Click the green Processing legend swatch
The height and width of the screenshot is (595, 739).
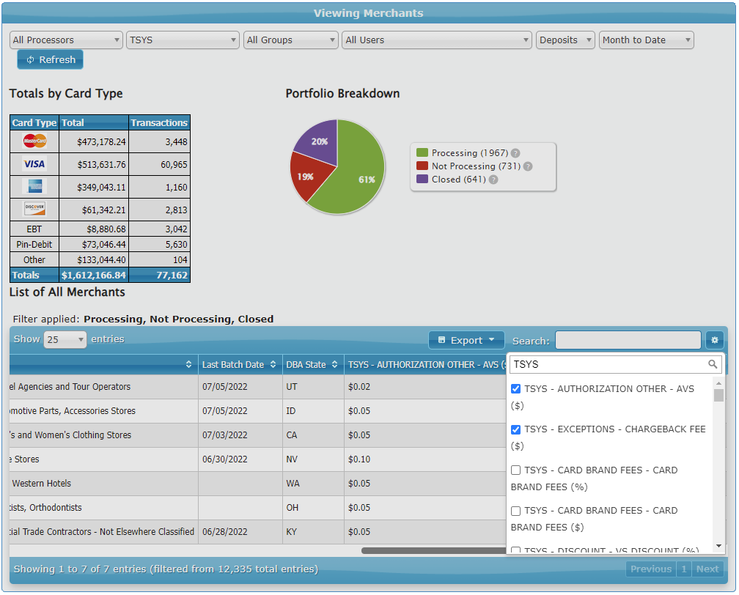pos(422,152)
